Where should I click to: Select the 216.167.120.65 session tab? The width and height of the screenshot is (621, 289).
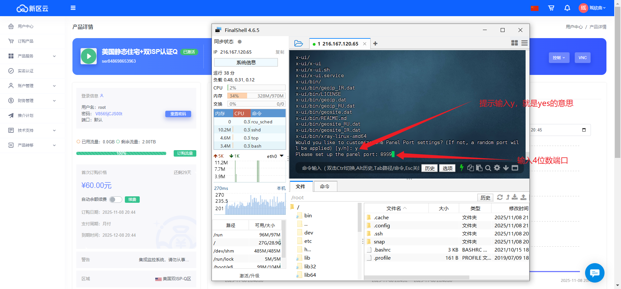pyautogui.click(x=337, y=44)
